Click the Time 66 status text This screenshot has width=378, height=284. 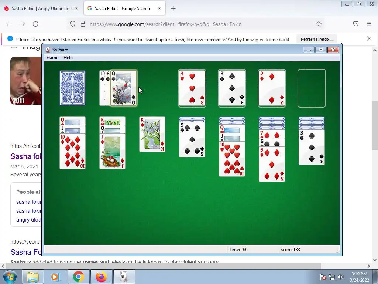[x=238, y=250]
